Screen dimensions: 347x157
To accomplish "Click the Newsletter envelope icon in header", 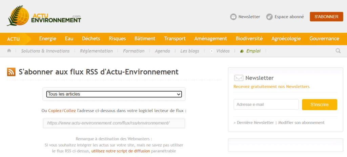I will click(x=233, y=17).
